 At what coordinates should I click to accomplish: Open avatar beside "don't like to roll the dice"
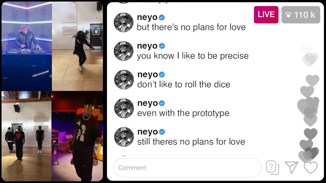click(124, 80)
